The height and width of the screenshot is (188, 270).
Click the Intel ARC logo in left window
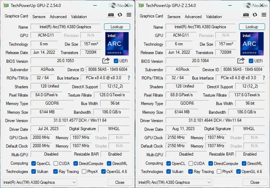click(x=117, y=44)
